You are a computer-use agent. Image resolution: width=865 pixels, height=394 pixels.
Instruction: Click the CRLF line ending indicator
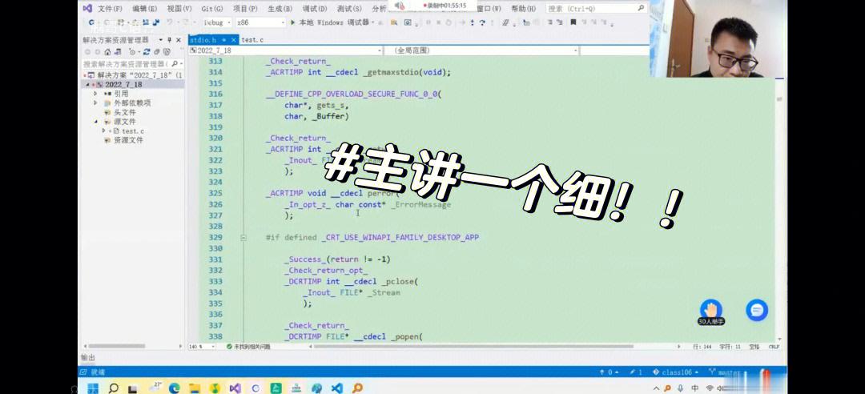click(x=774, y=347)
